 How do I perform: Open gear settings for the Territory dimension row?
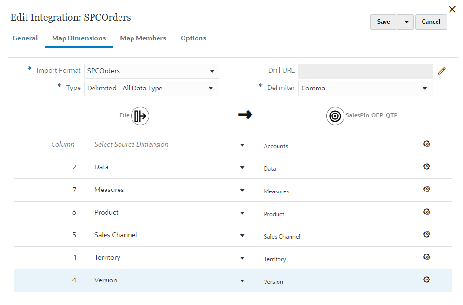[x=426, y=257]
